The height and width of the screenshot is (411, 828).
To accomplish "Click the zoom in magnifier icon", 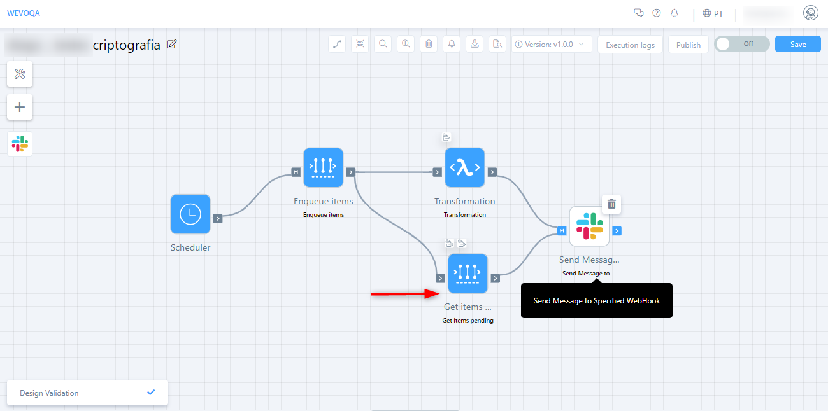I will pyautogui.click(x=406, y=44).
